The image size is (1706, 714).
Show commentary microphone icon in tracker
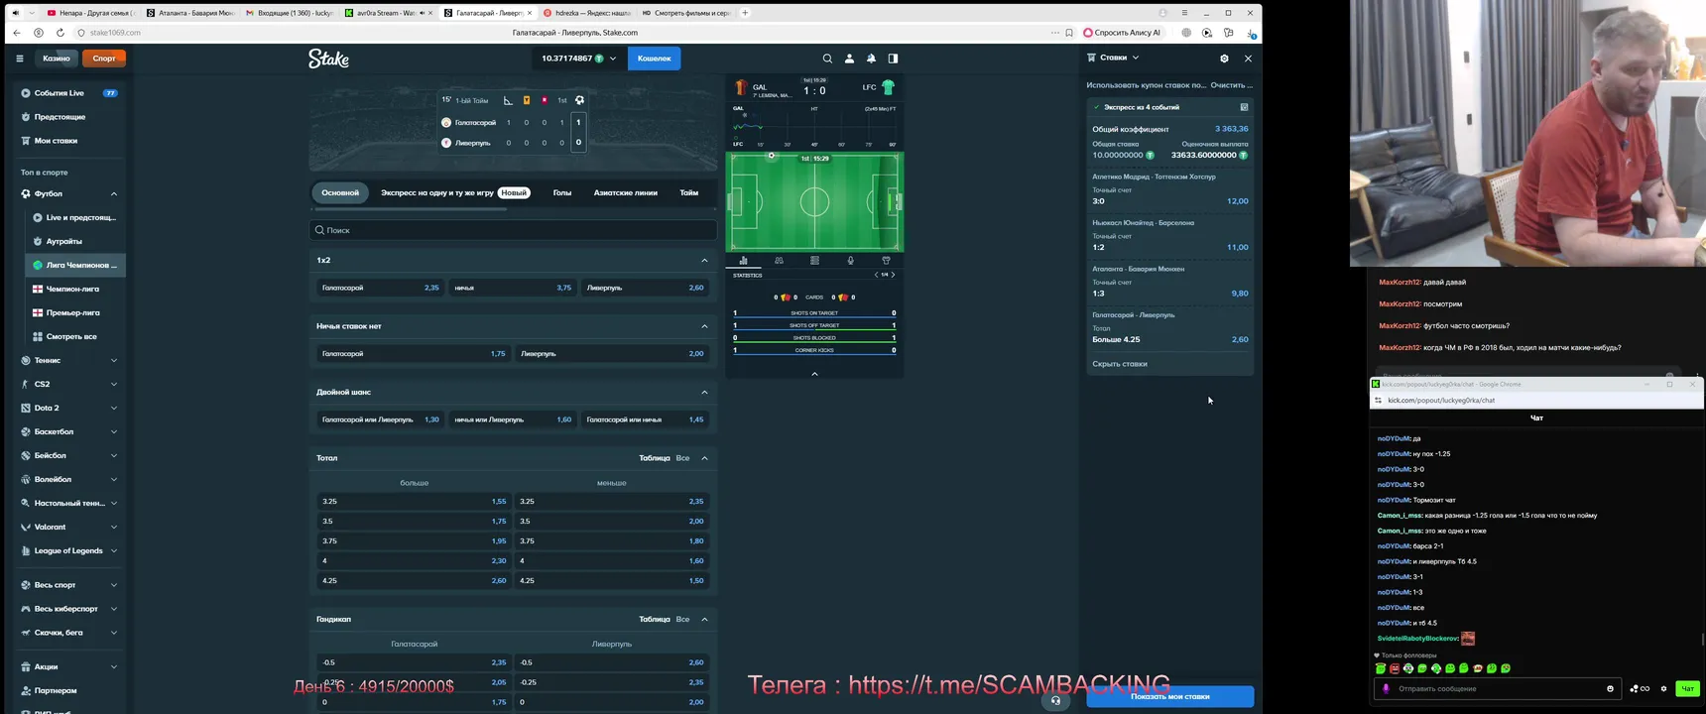[850, 261]
